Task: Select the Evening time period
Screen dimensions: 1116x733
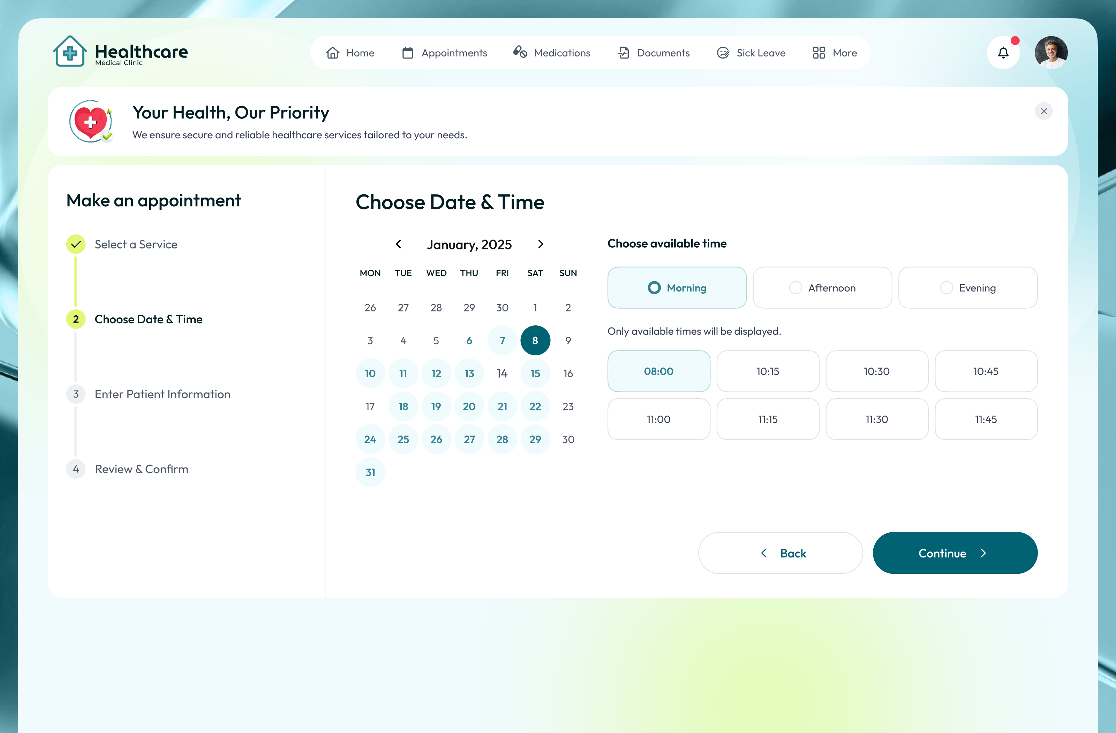Action: 967,287
